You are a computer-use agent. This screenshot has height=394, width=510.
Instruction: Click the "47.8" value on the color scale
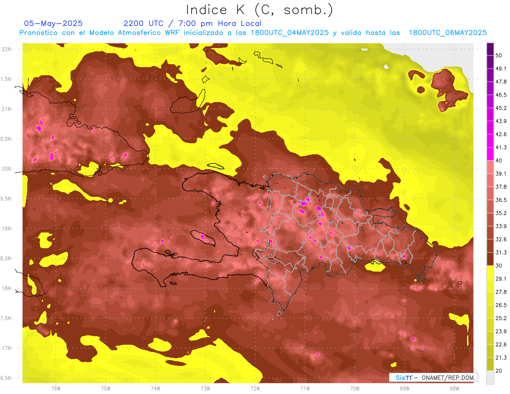pyautogui.click(x=501, y=82)
